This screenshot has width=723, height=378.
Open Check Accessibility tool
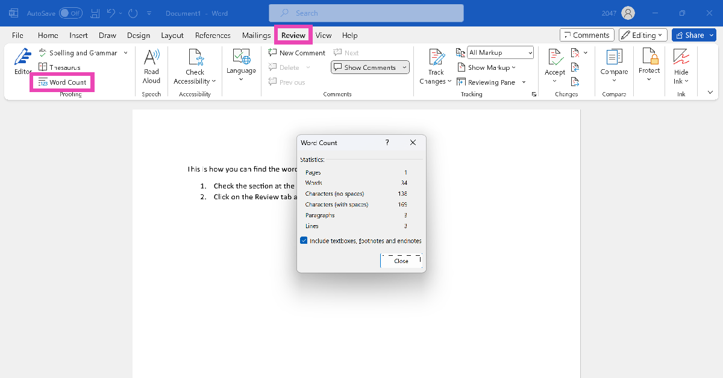coord(195,58)
